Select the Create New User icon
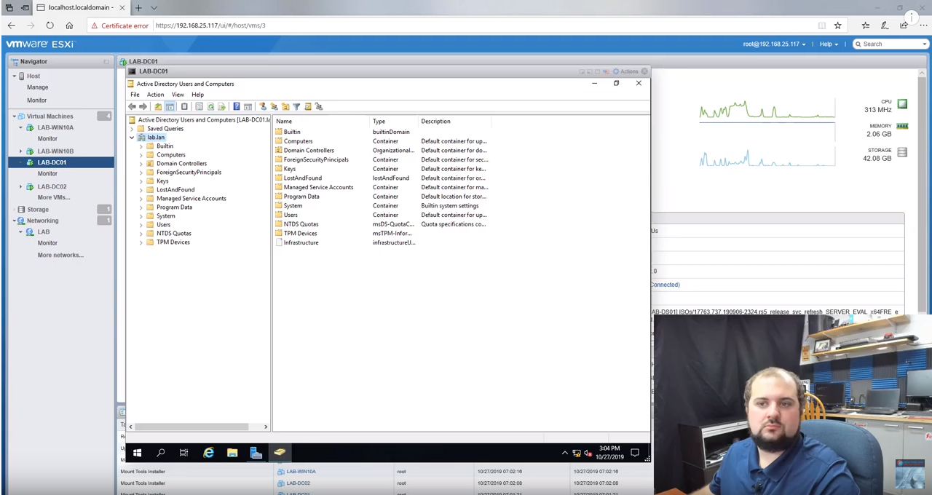 263,106
